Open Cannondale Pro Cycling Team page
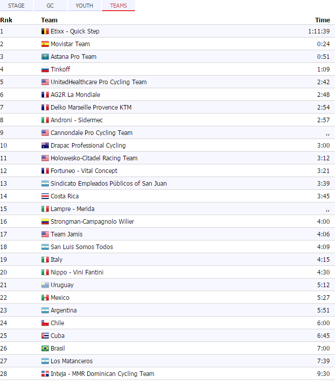The width and height of the screenshot is (336, 381). coord(91,133)
